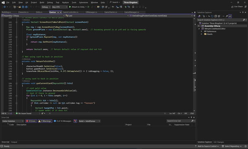
Task: Refresh the Solution Explorer
Action: click(212, 16)
